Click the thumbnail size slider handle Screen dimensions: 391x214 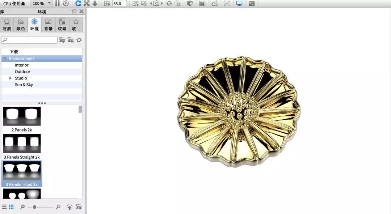(34, 207)
